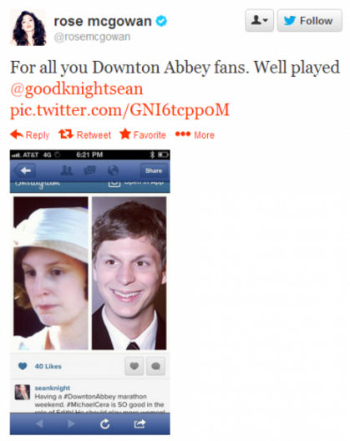Click the rose mcgowan profile avatar
Image resolution: width=350 pixels, height=441 pixels.
[x=28, y=28]
